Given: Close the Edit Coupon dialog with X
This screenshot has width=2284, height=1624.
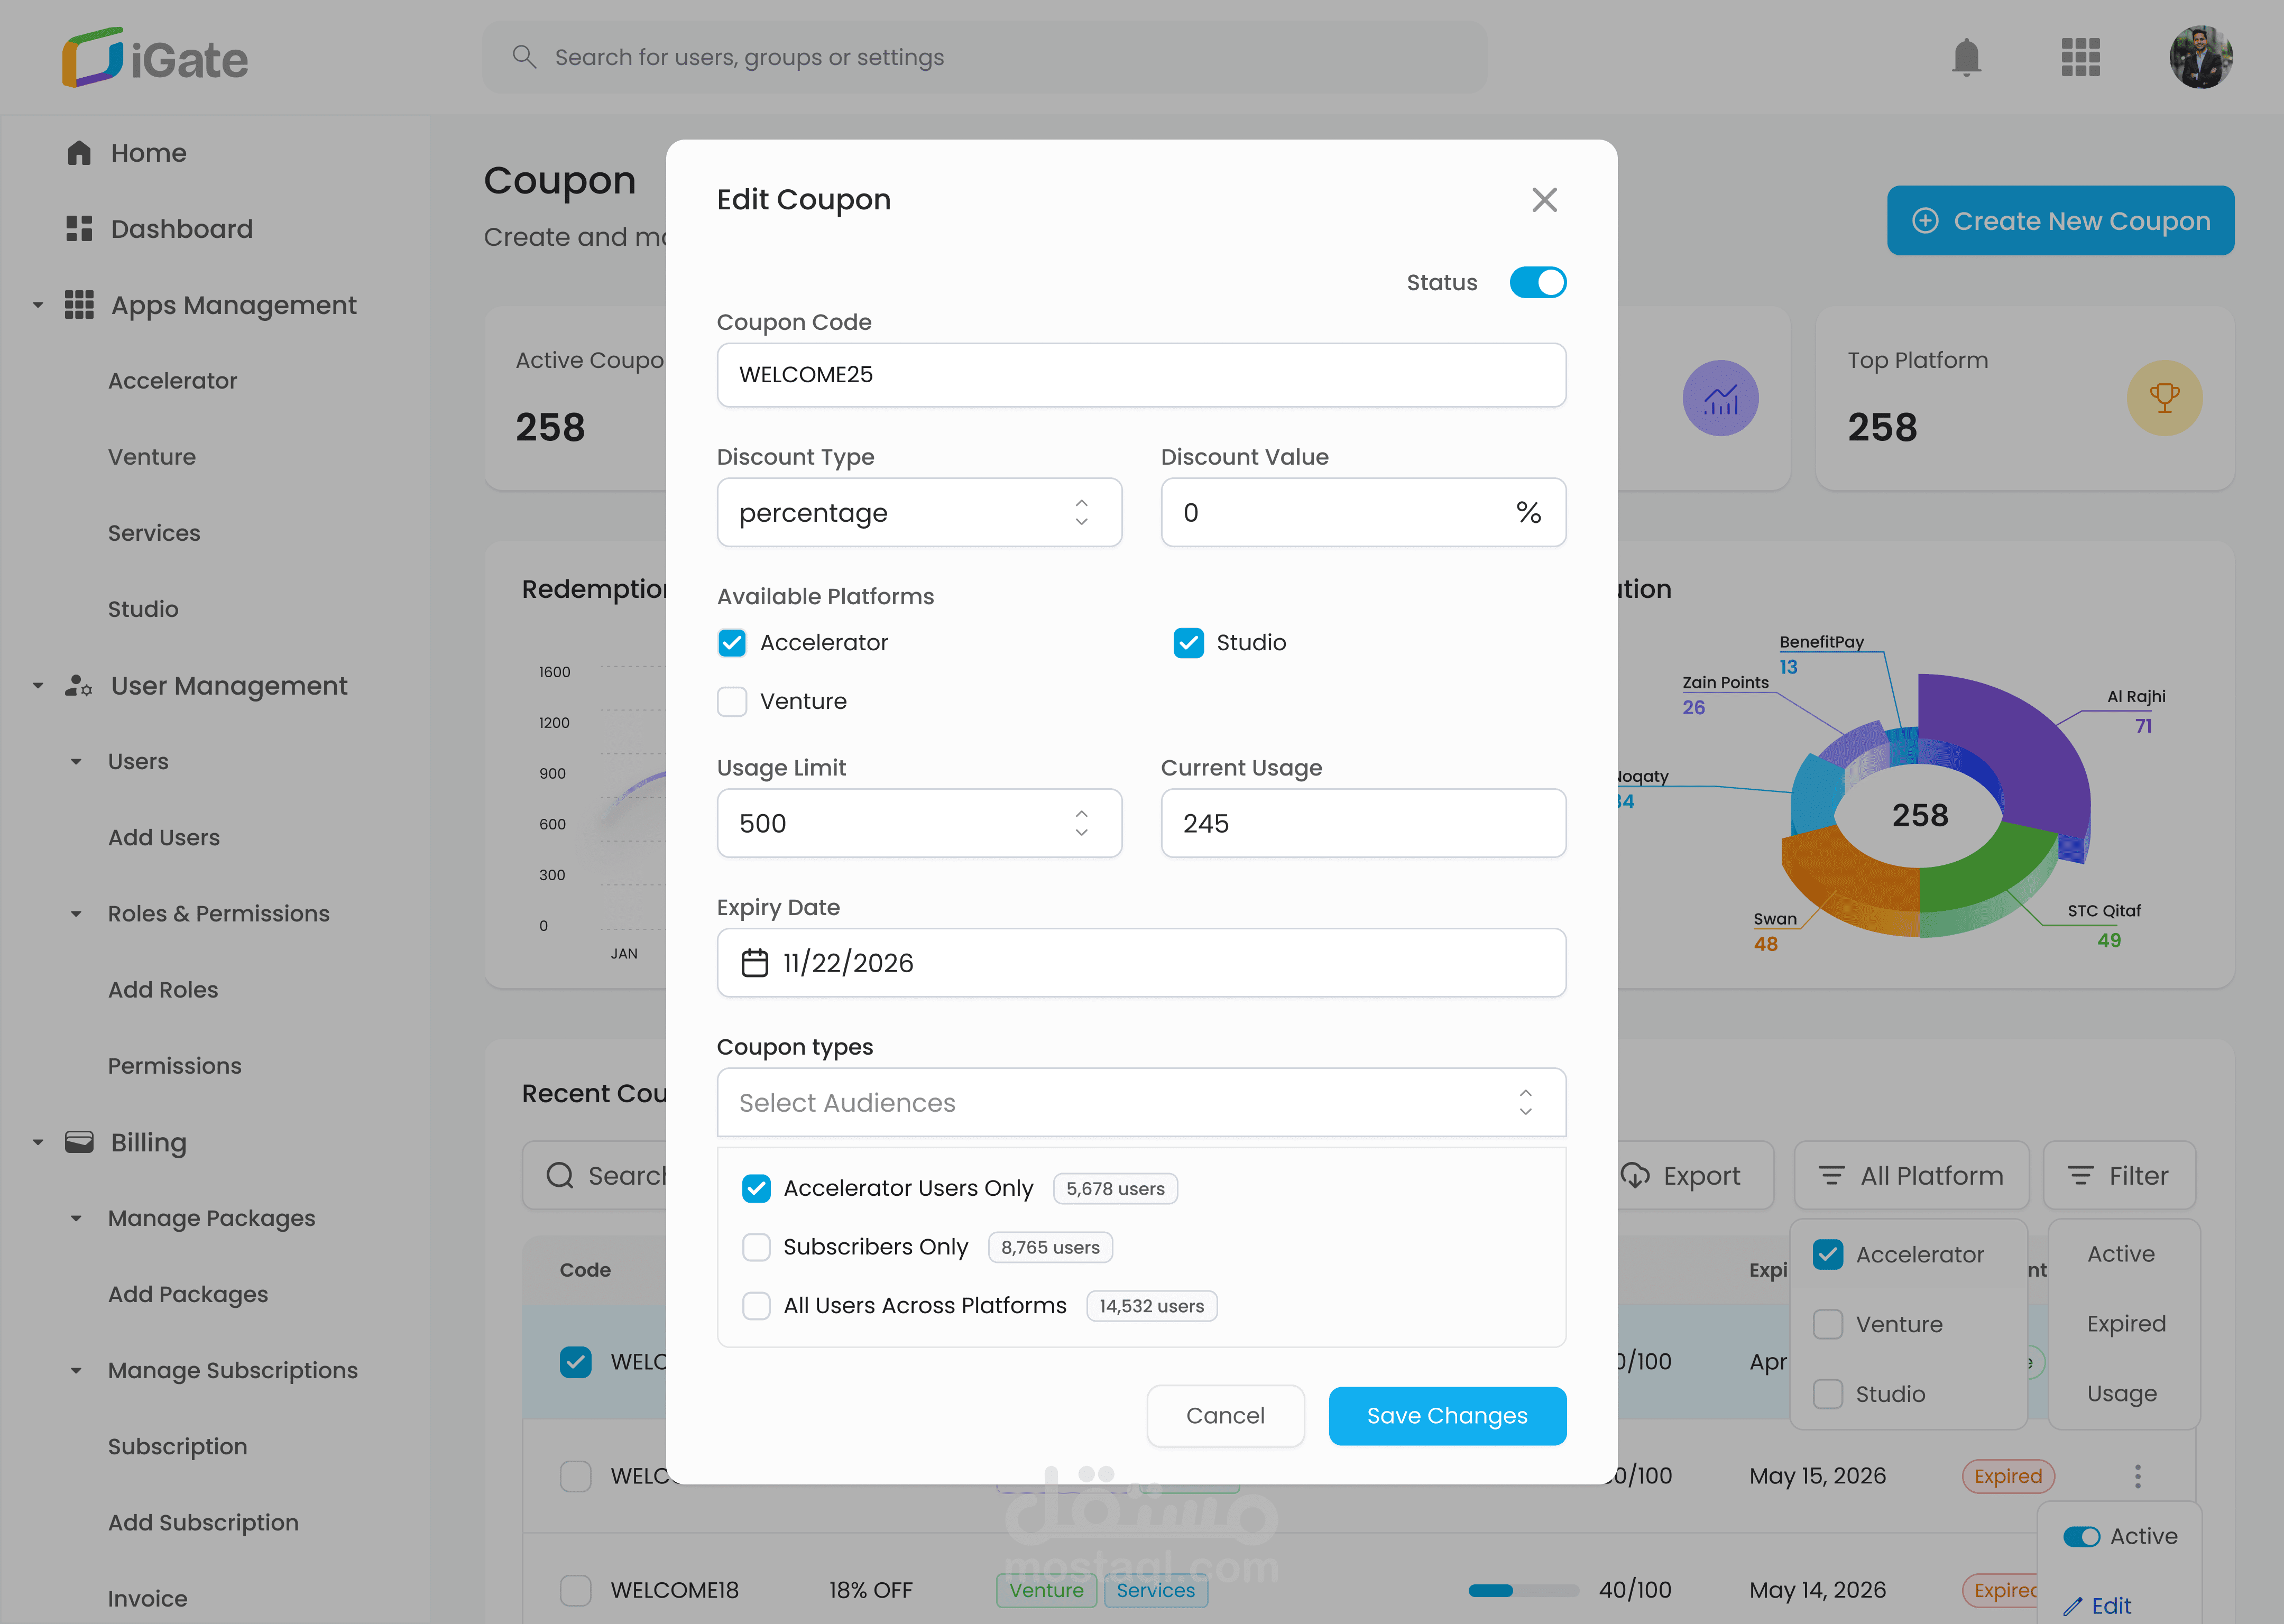Looking at the screenshot, I should 1544,200.
